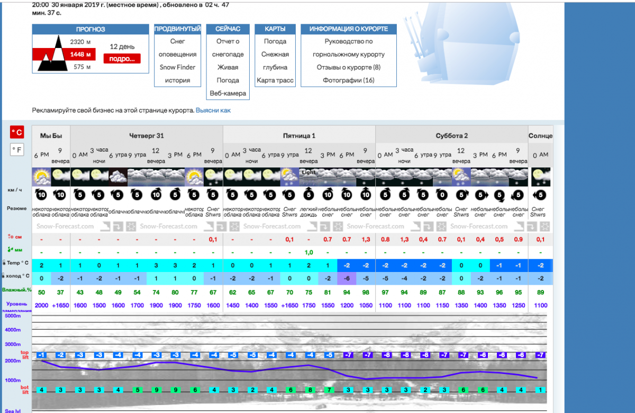Click the mountain elevation icon in ПРОГНОЗ
This screenshot has width=635, height=413.
tap(52, 54)
